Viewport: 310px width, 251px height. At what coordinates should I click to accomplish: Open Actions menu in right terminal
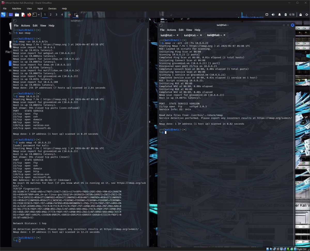pos(172,30)
